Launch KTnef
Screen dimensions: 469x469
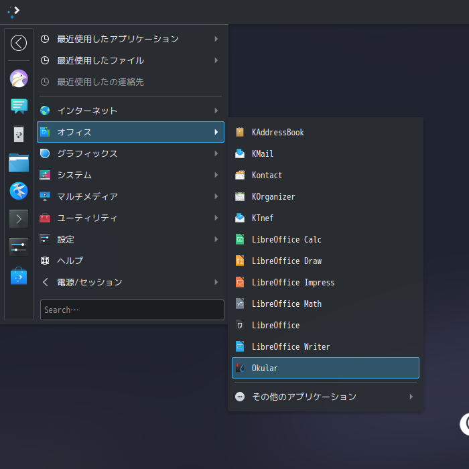[x=326, y=218]
